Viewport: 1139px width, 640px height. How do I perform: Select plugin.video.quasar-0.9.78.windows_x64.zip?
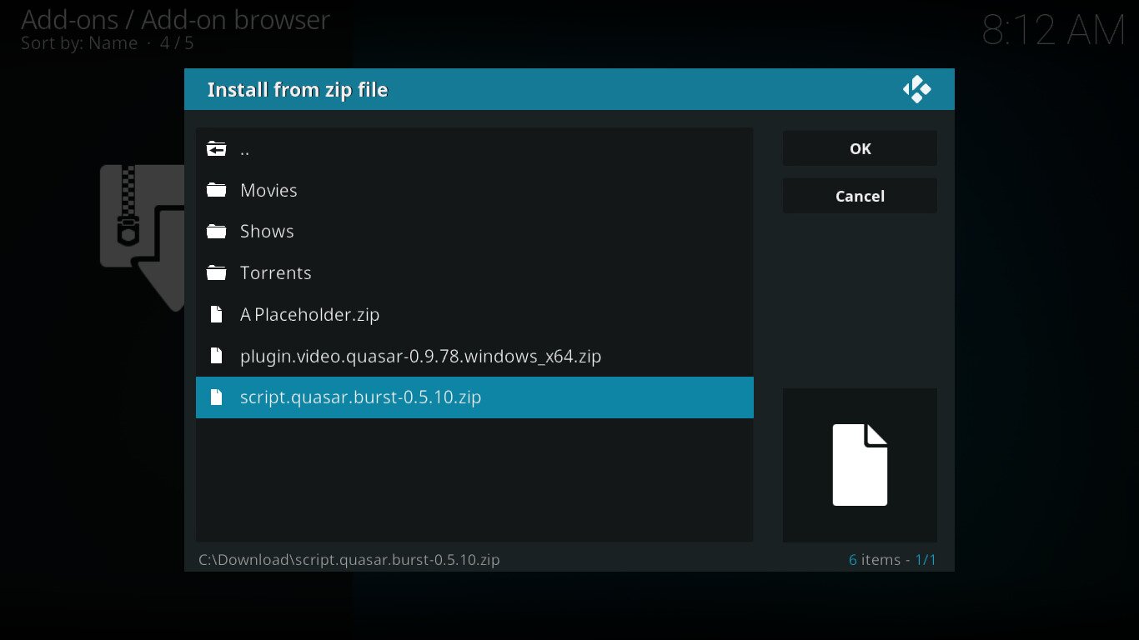click(x=474, y=356)
